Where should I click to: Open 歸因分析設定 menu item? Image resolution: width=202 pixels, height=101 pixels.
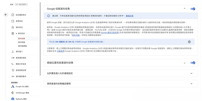tap(21, 64)
